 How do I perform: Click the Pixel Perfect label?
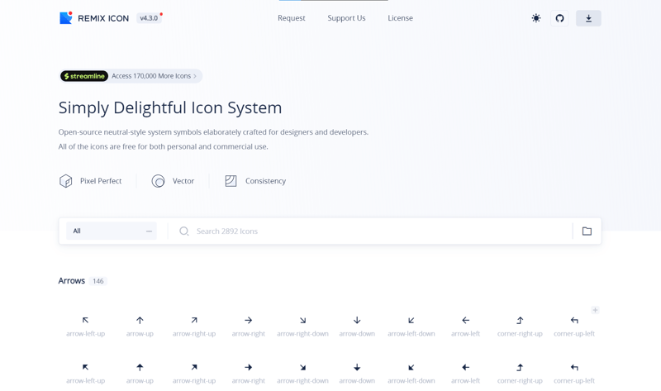coord(101,181)
